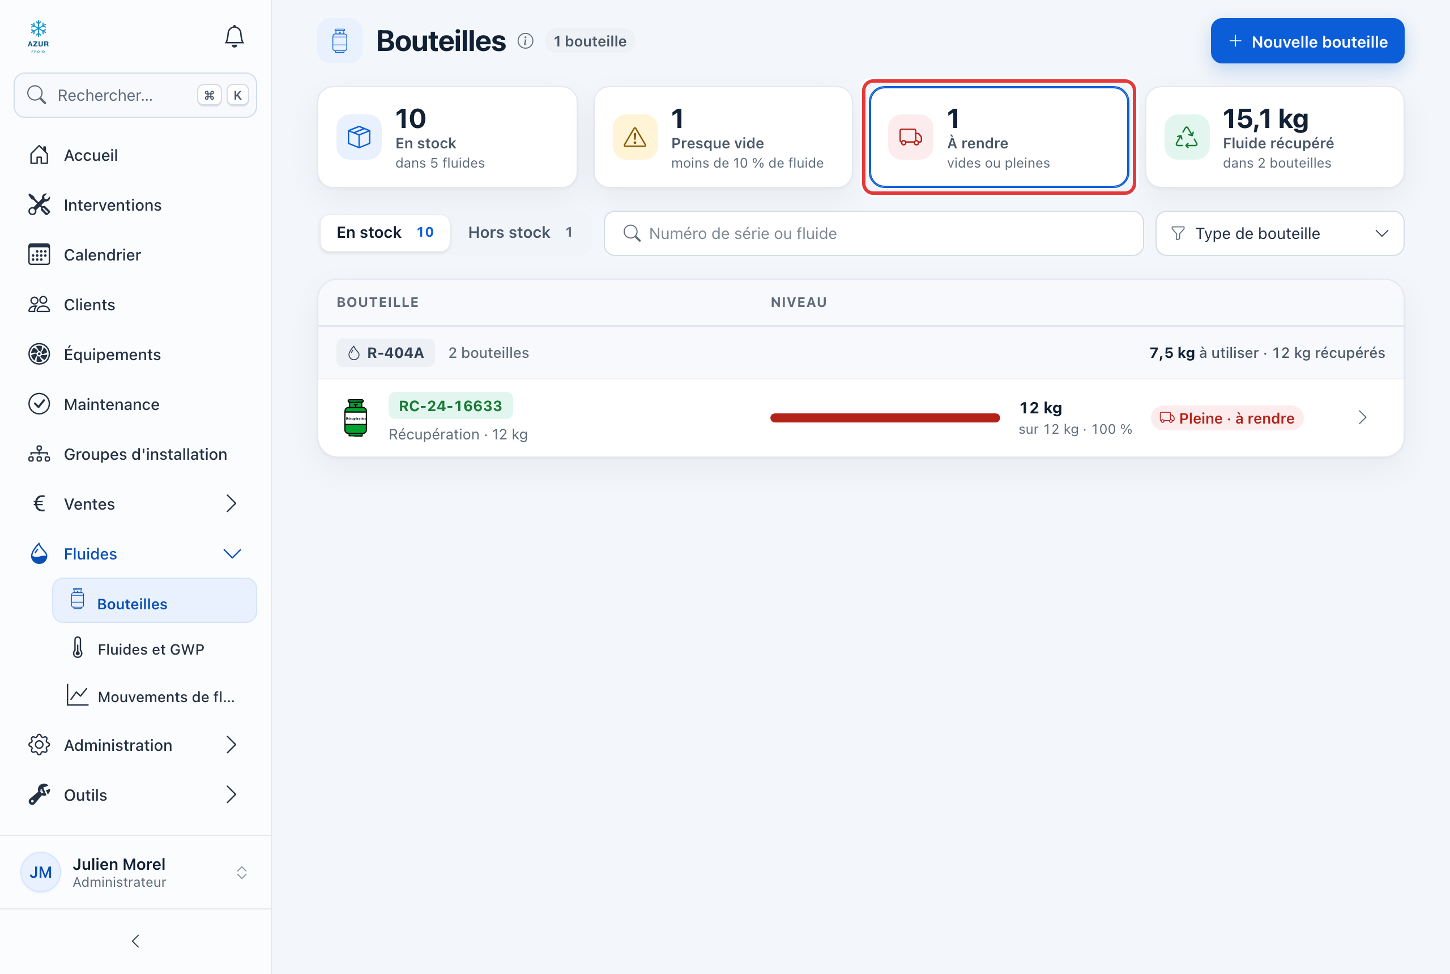Open the Type de bouteille dropdown

(x=1280, y=233)
